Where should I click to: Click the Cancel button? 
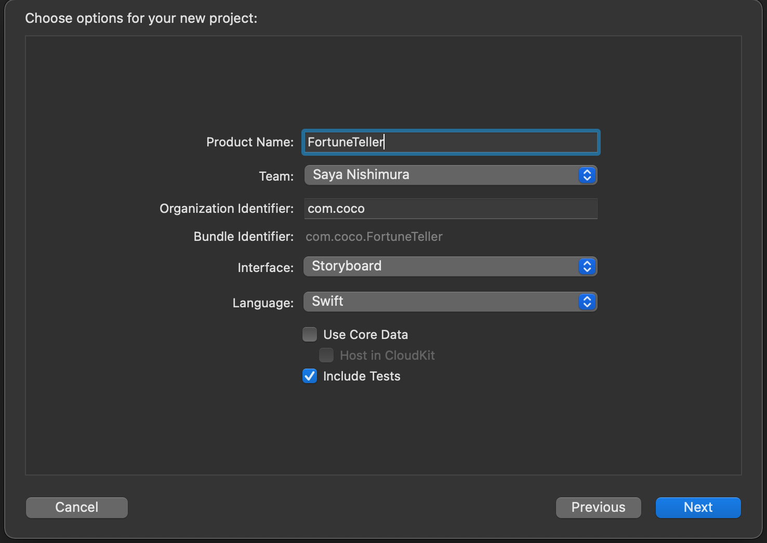[x=77, y=507]
